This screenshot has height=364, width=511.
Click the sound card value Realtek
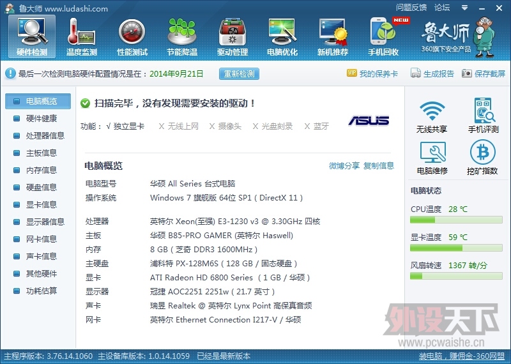point(231,306)
